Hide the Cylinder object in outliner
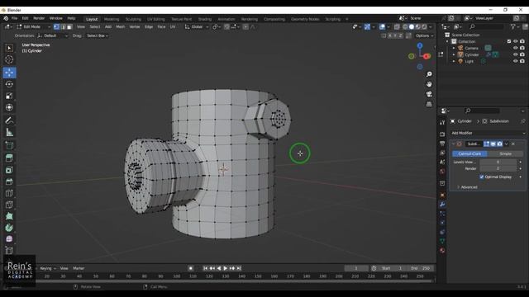The height and width of the screenshot is (297, 529). [x=516, y=54]
